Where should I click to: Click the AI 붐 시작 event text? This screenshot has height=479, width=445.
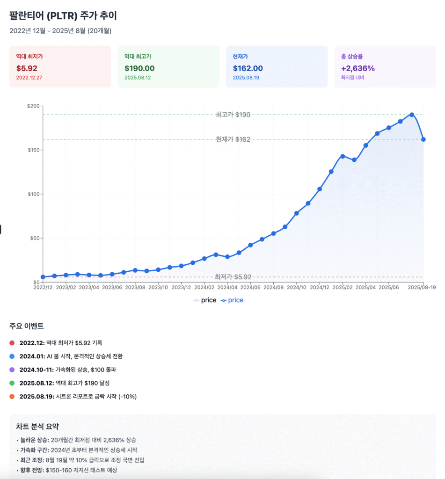click(x=85, y=356)
